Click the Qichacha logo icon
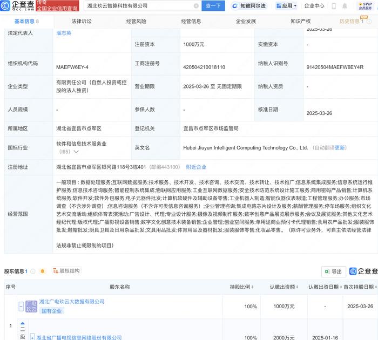 [x=5, y=5]
